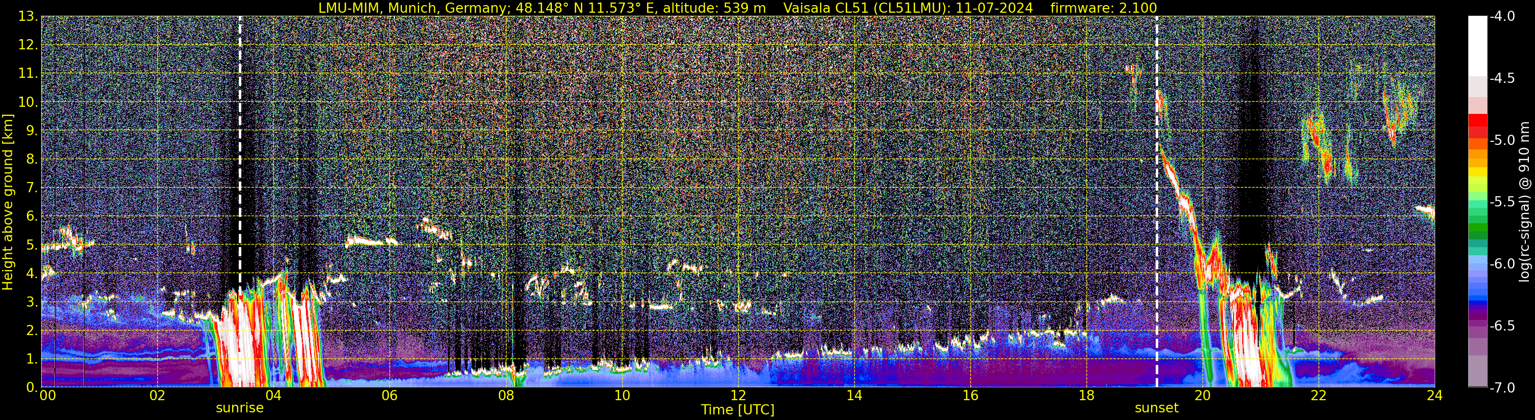Click the 10 tick on the time axis
Viewport: 1535px width, 420px height.
[x=622, y=395]
